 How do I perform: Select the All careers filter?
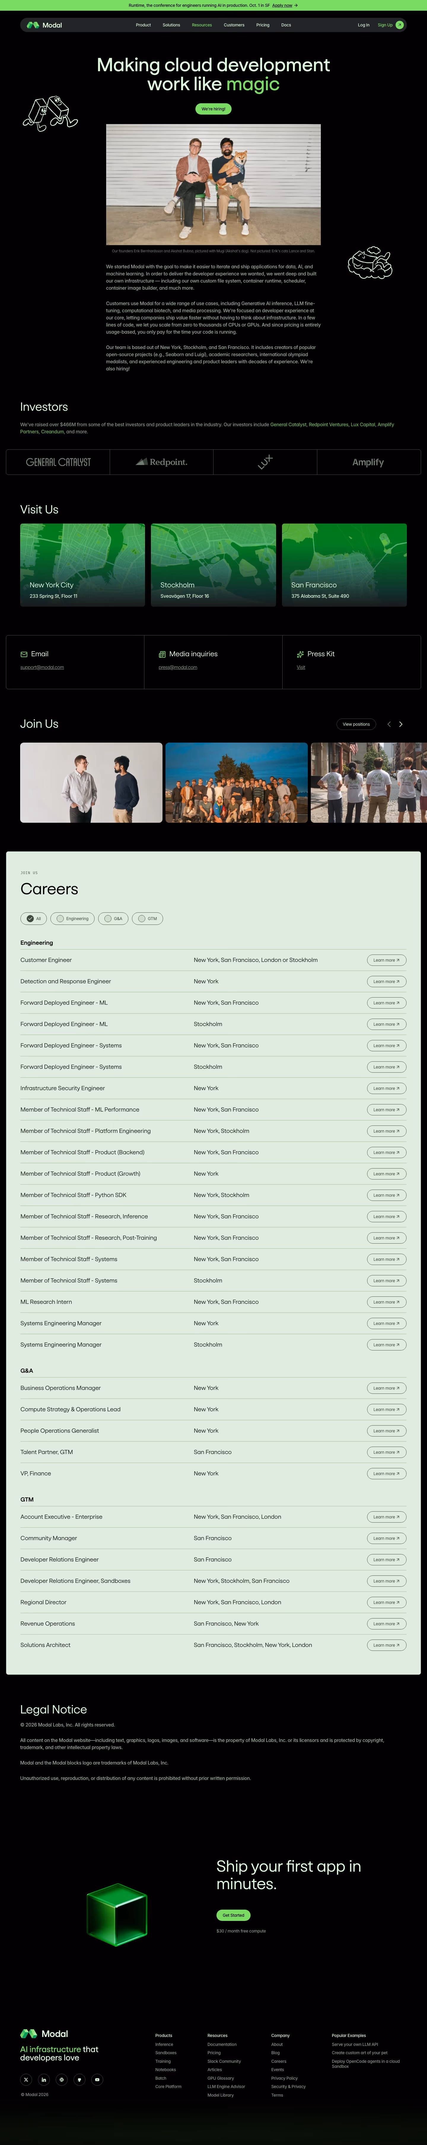click(33, 918)
